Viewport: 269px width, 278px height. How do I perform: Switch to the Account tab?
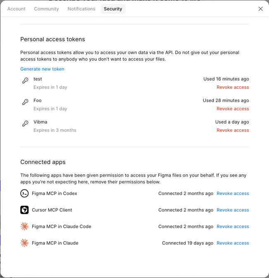16,9
